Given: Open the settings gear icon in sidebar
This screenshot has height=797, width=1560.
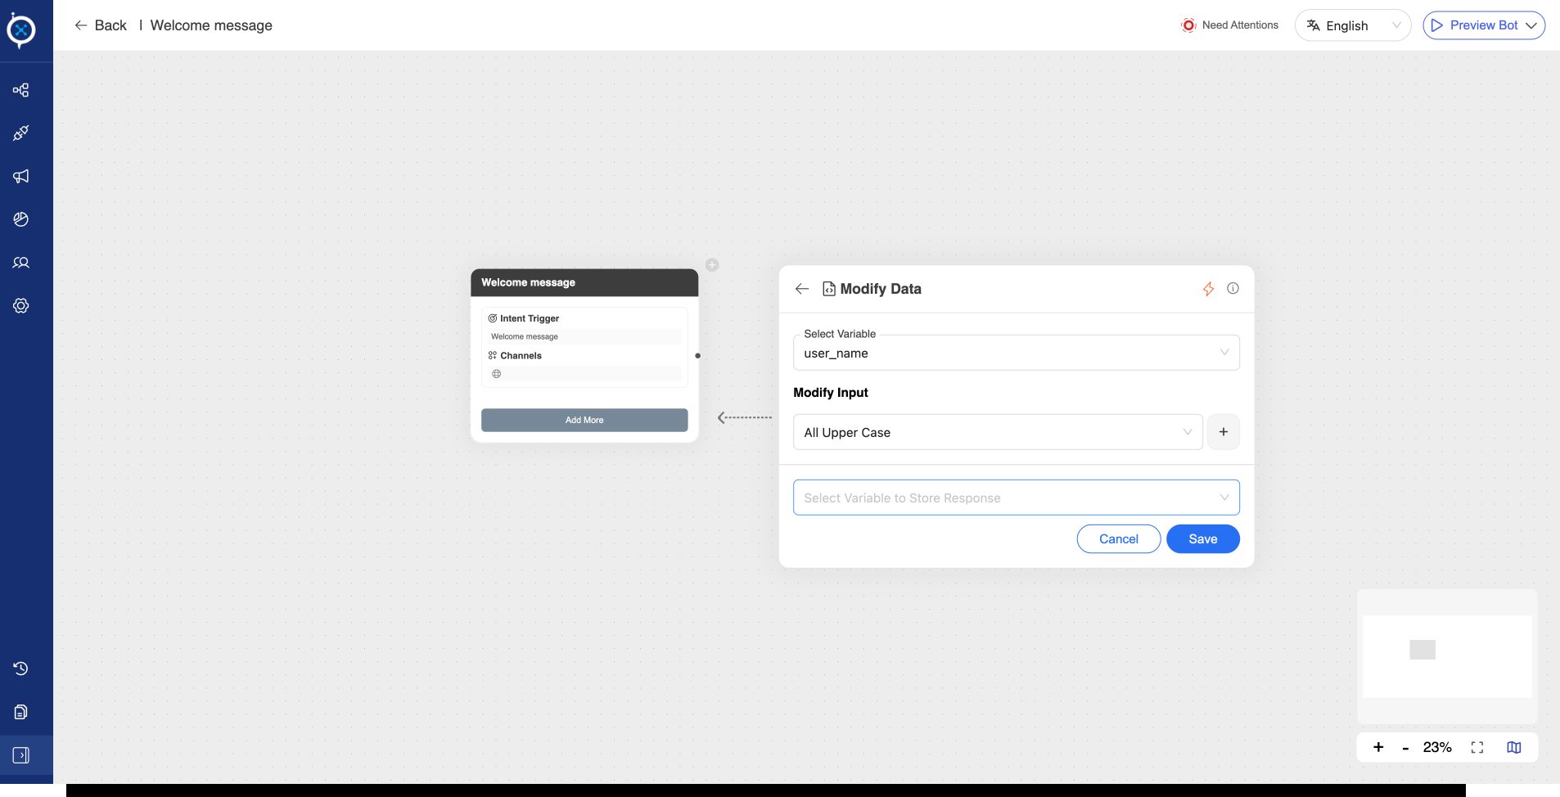Looking at the screenshot, I should point(21,306).
